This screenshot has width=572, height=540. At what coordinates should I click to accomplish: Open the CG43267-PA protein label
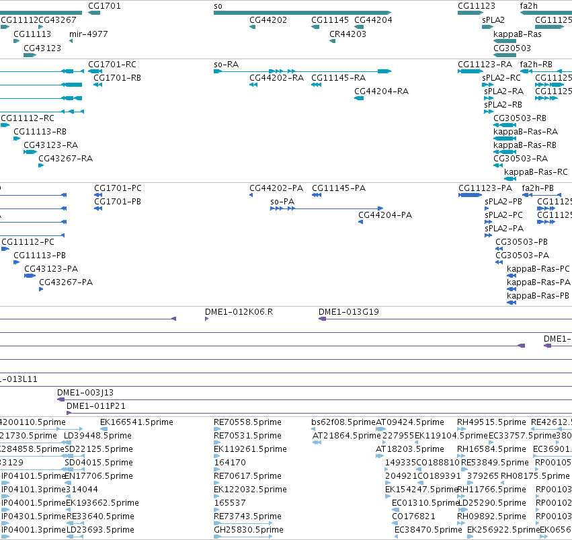66,282
